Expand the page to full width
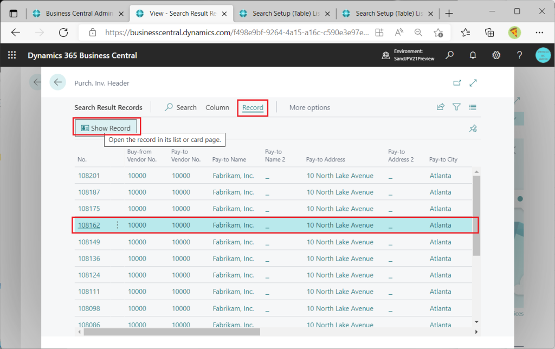The image size is (555, 349). (x=473, y=83)
